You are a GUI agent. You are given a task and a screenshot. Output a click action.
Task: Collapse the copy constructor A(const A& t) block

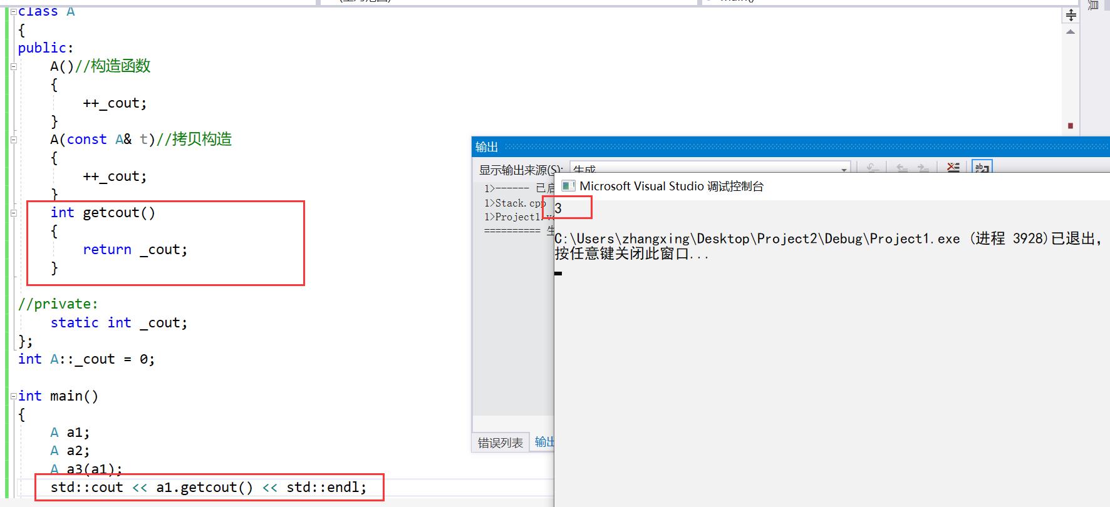(x=13, y=140)
